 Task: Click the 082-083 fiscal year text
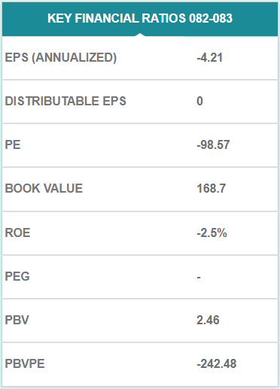[x=211, y=18]
